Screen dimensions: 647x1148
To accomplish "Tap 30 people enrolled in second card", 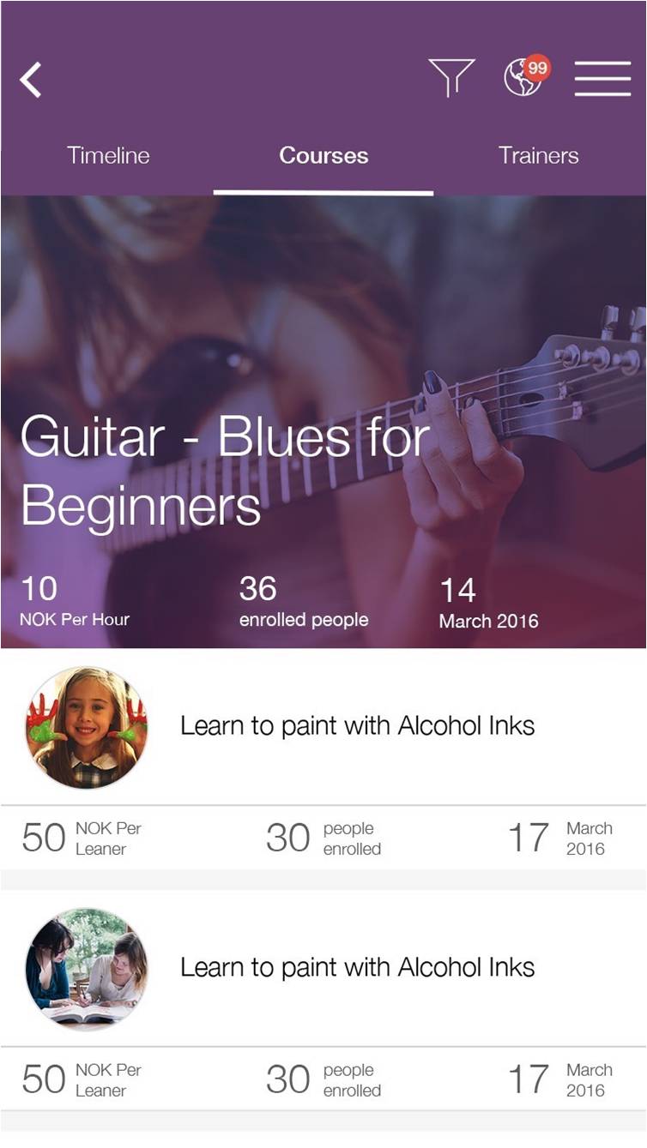I will 323,1080.
